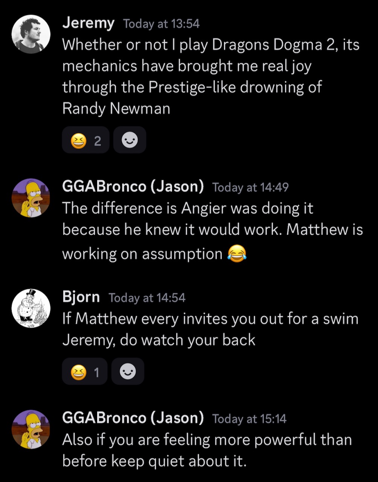Tap the GGABronco (Jason) name at 15:14
The image size is (378, 482).
[x=133, y=418]
